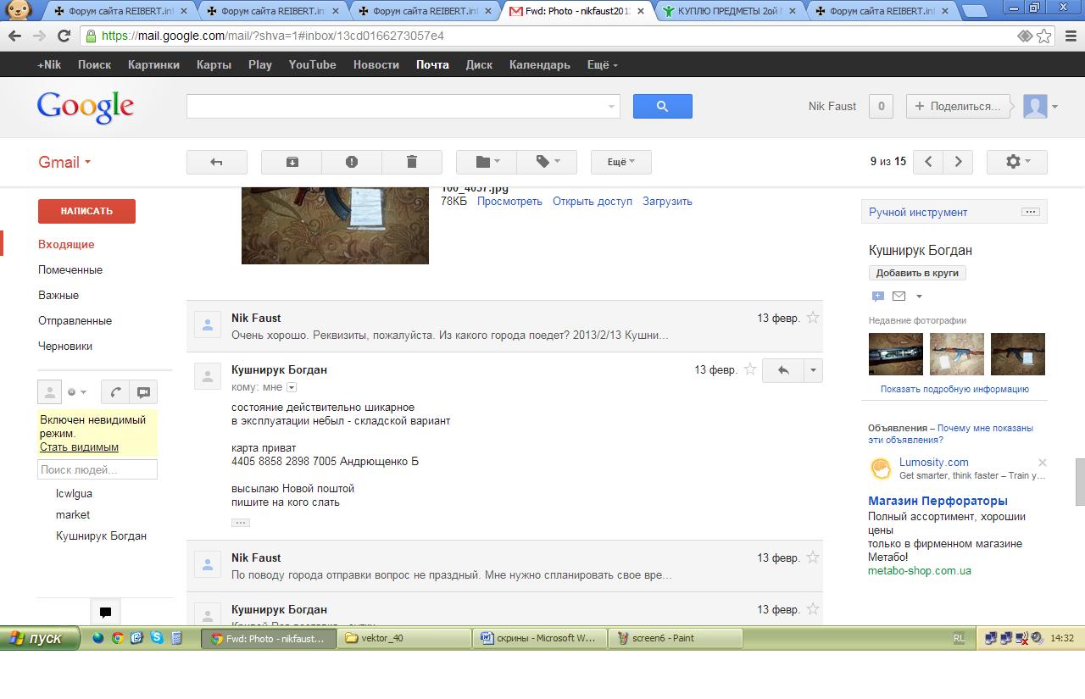Open the Отправленные sent folder
Screen dimensions: 1085x699
coord(75,320)
